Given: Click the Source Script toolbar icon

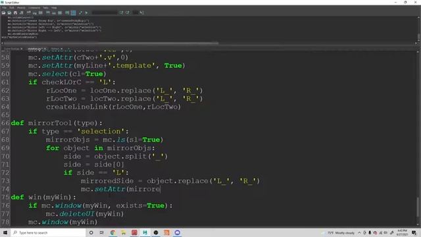Looking at the screenshot, I should [9, 13].
